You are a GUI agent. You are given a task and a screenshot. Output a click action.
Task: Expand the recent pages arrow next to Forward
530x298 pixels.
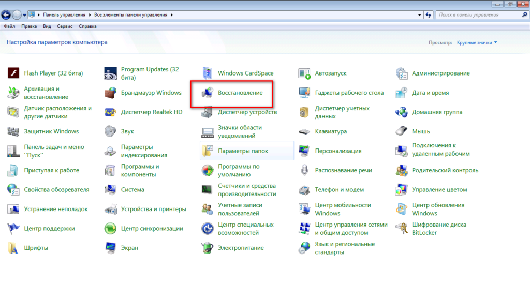24,15
